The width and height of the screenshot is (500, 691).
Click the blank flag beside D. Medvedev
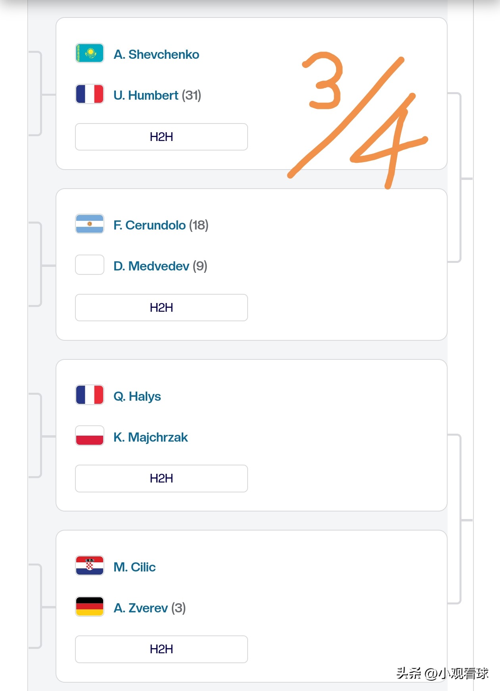(x=90, y=265)
